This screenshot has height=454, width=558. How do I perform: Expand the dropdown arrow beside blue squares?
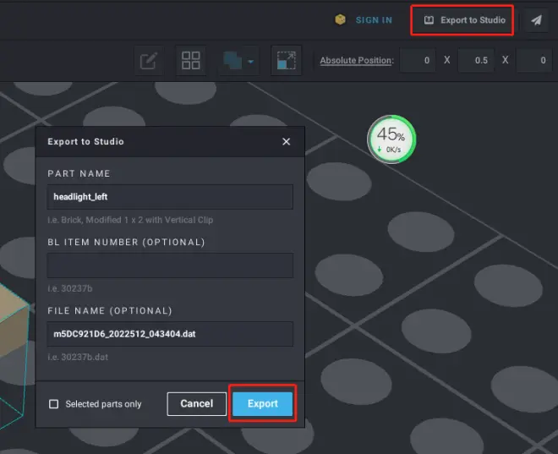point(250,62)
